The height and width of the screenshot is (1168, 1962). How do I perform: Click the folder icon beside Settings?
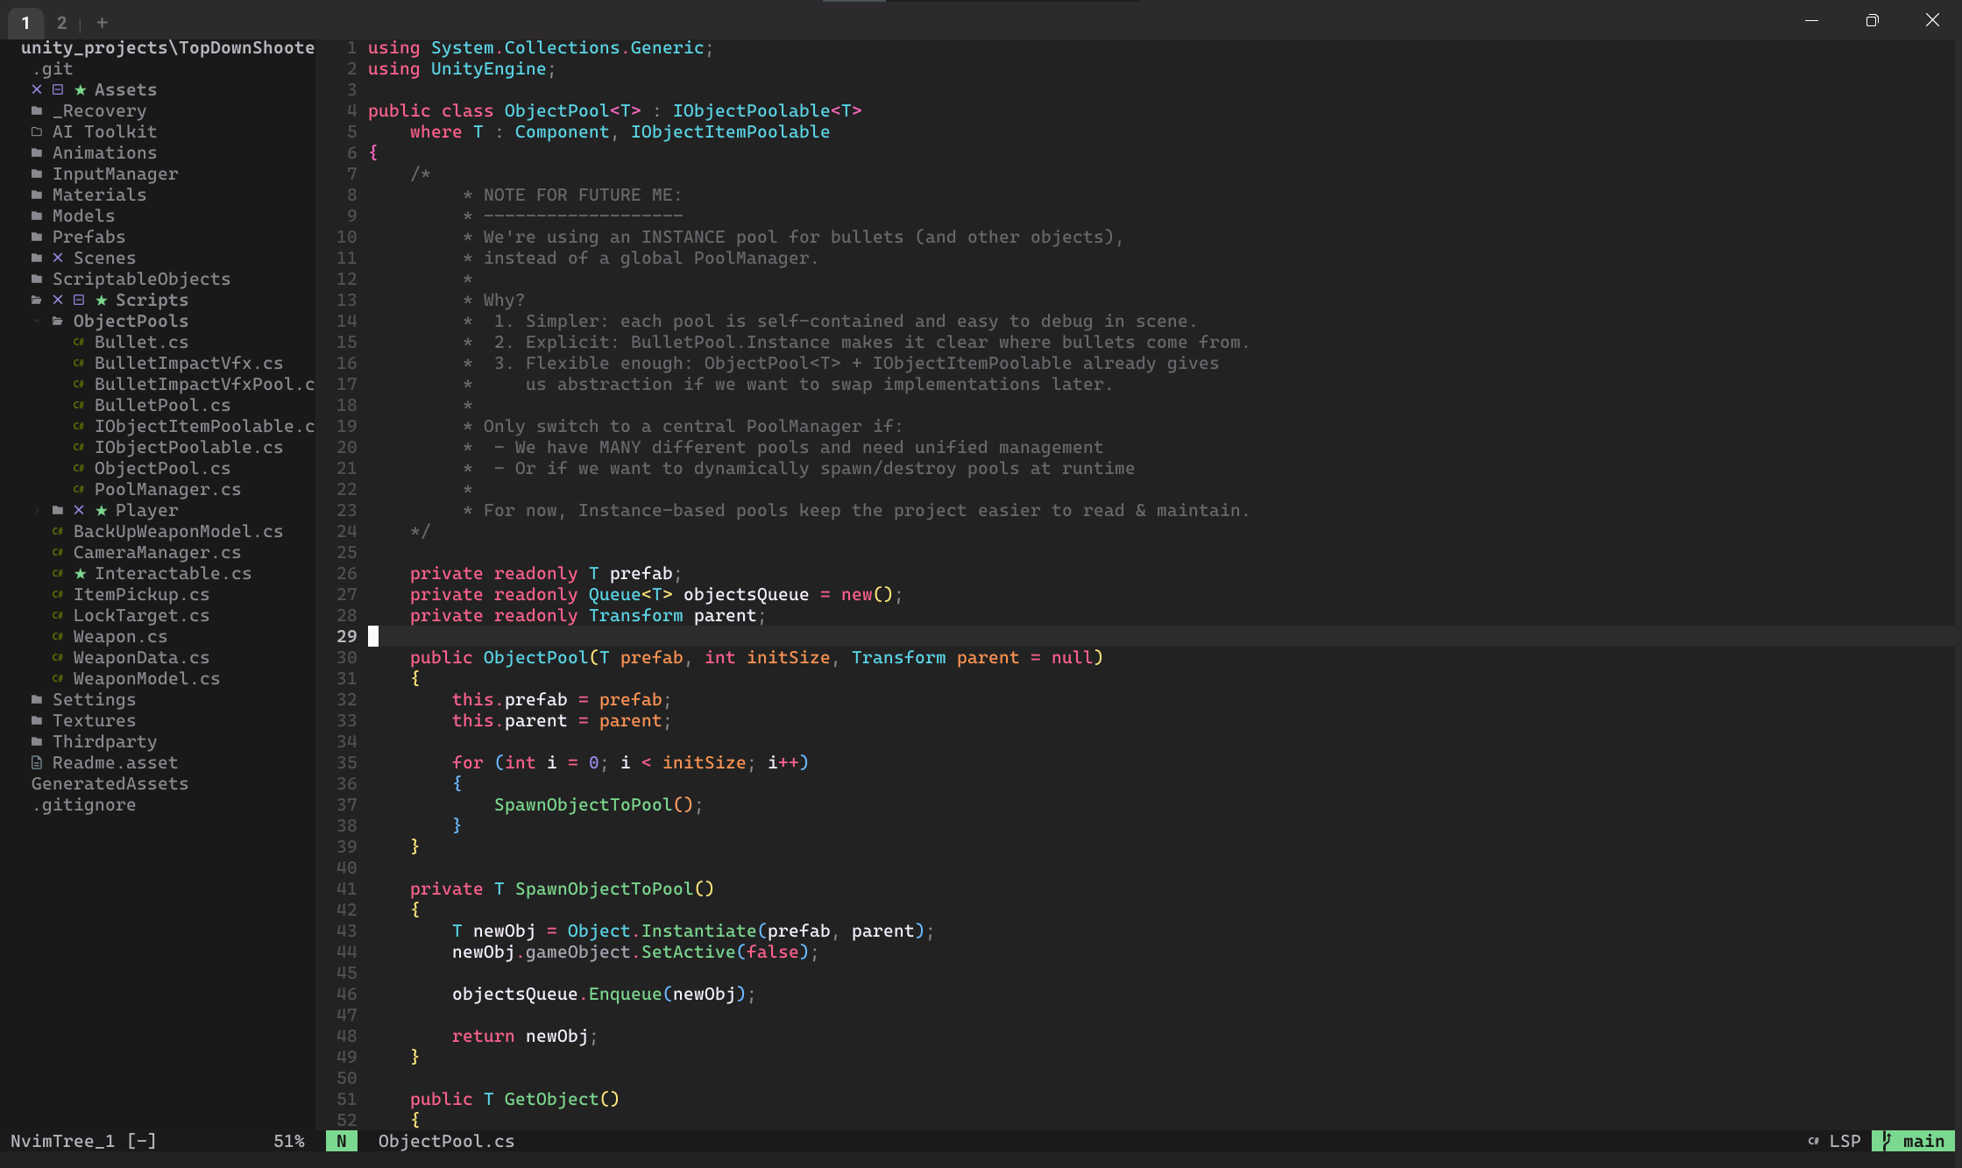click(37, 700)
